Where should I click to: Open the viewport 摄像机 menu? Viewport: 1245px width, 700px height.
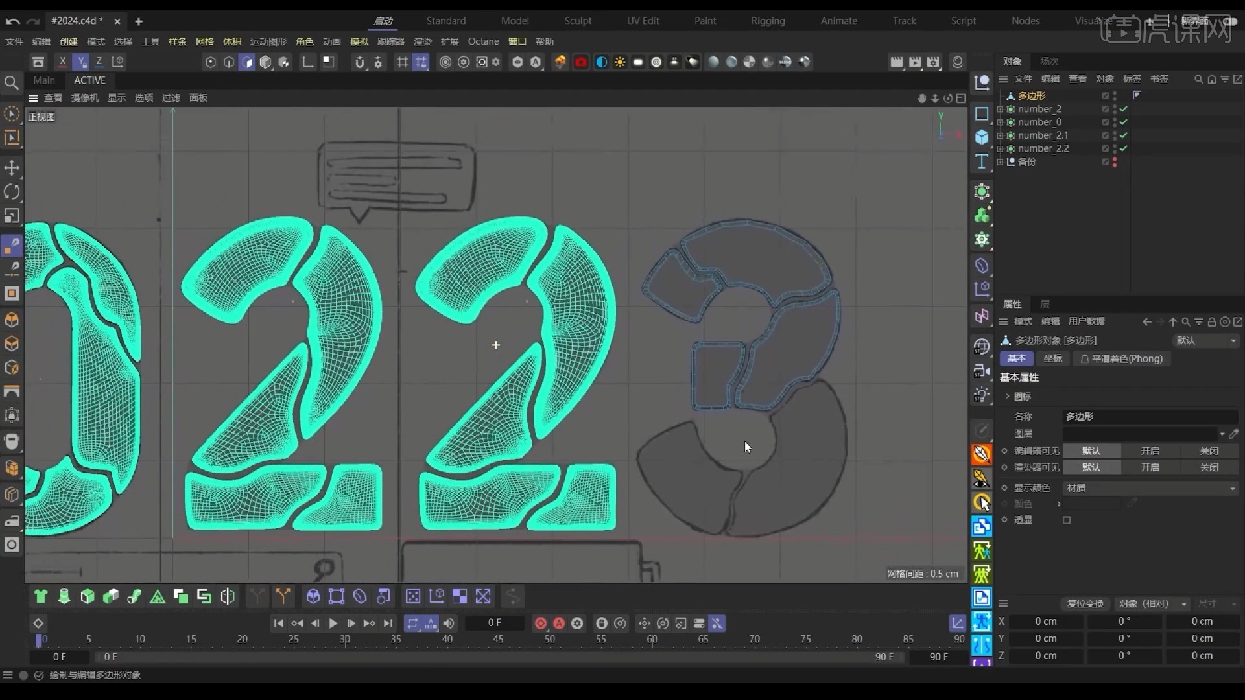(x=85, y=98)
